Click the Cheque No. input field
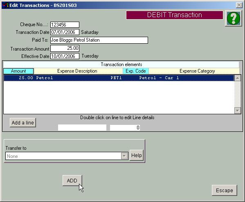This screenshot has width=245, height=202. point(65,24)
